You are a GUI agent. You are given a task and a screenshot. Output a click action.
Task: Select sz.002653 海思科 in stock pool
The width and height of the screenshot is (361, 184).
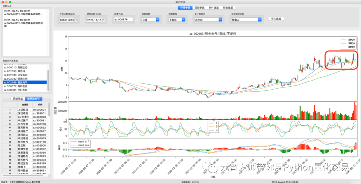[x=25, y=71]
